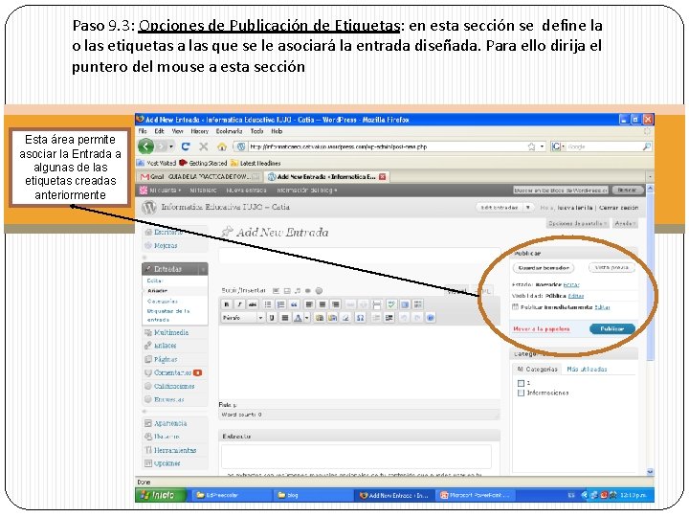
Task: Click the Firefox Back arrow button
Action: coord(145,146)
